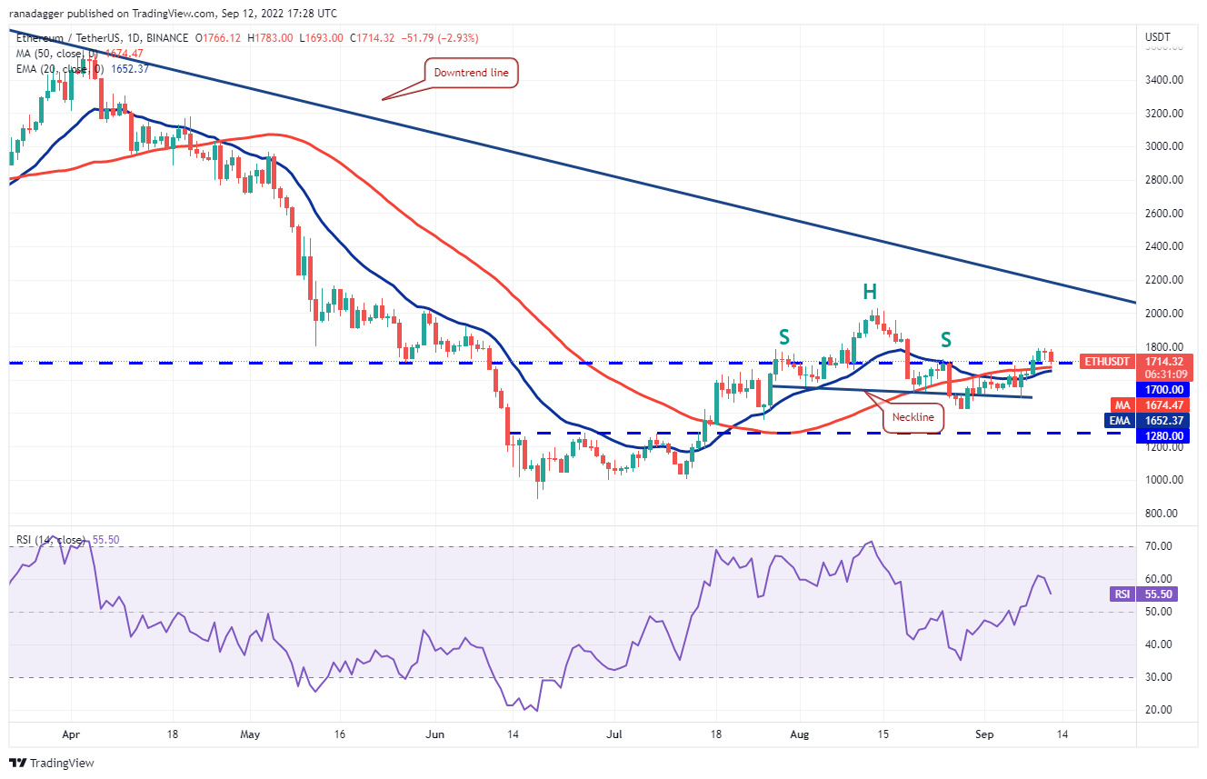Select the green H head pattern label
Screen dimensions: 1207x779
pos(870,292)
